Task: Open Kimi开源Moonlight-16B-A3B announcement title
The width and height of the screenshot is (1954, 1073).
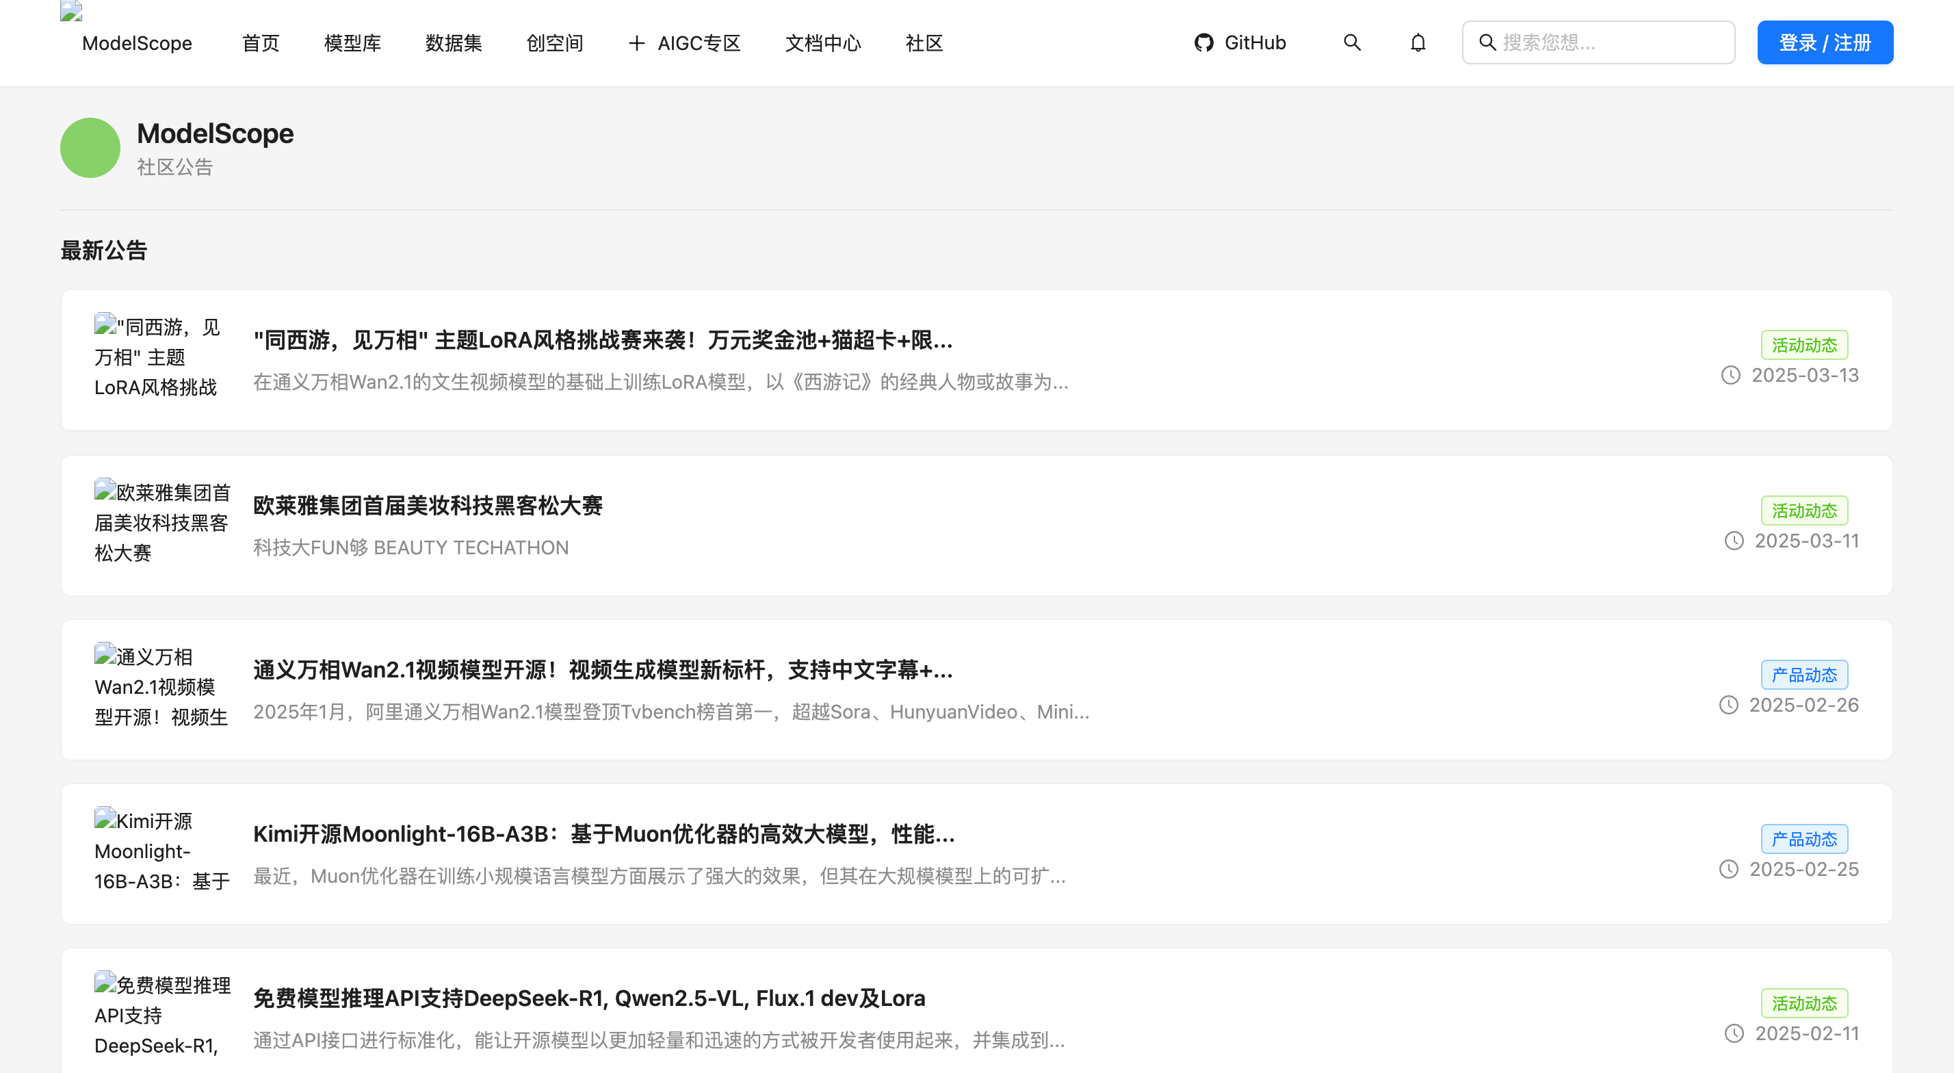Action: tap(603, 834)
